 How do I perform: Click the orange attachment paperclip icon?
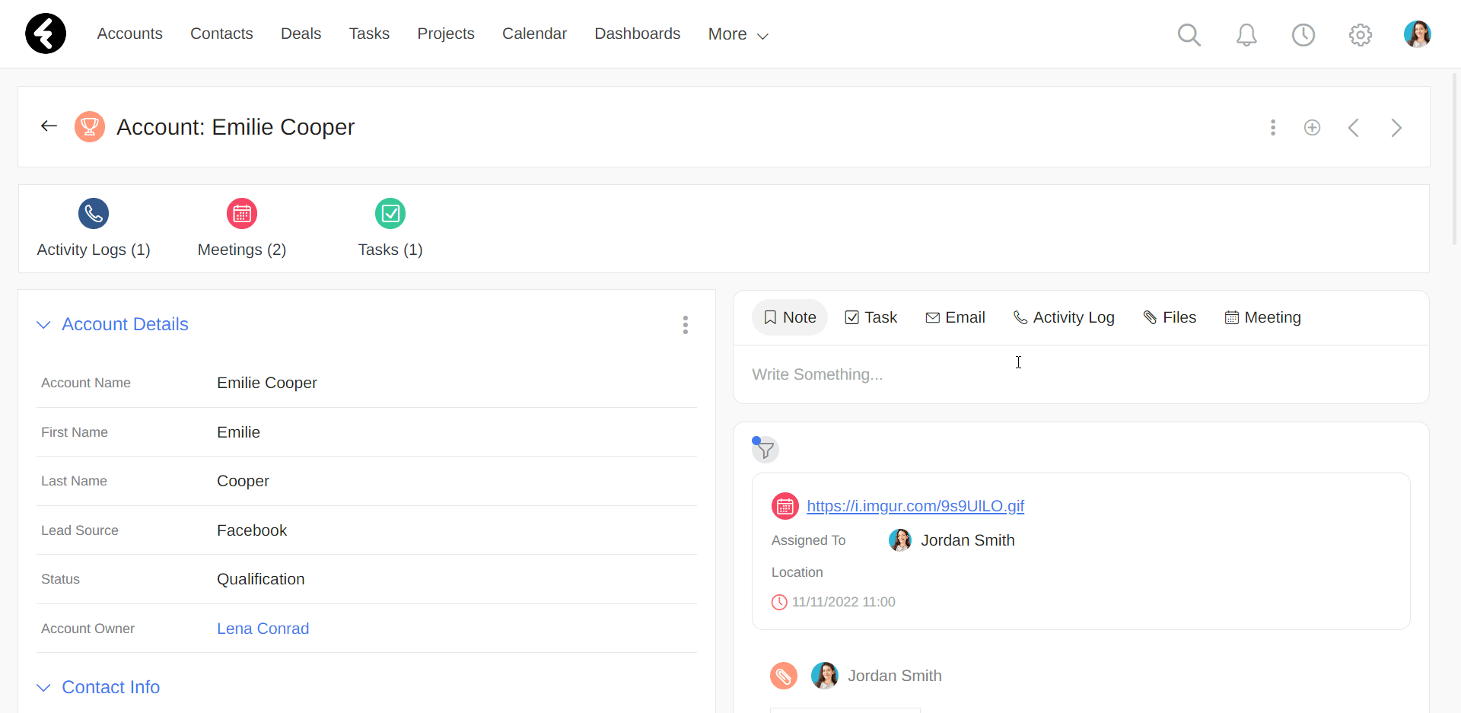point(784,676)
